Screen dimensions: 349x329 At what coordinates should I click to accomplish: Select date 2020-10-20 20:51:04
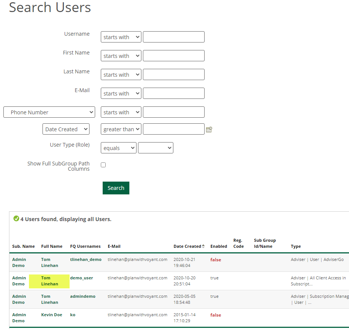pyautogui.click(x=184, y=281)
